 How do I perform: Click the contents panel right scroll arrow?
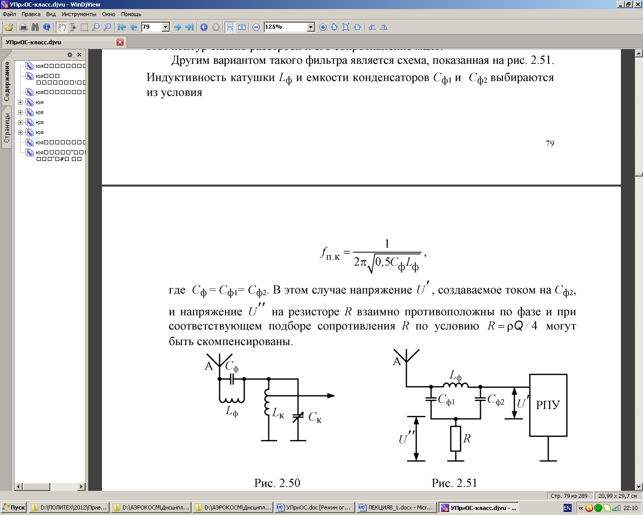82,486
